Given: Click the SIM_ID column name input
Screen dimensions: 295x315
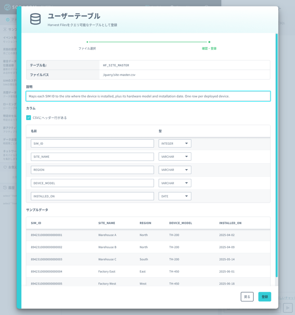Looking at the screenshot, I should click(92, 143).
